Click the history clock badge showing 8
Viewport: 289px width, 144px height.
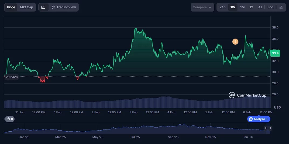10,119
